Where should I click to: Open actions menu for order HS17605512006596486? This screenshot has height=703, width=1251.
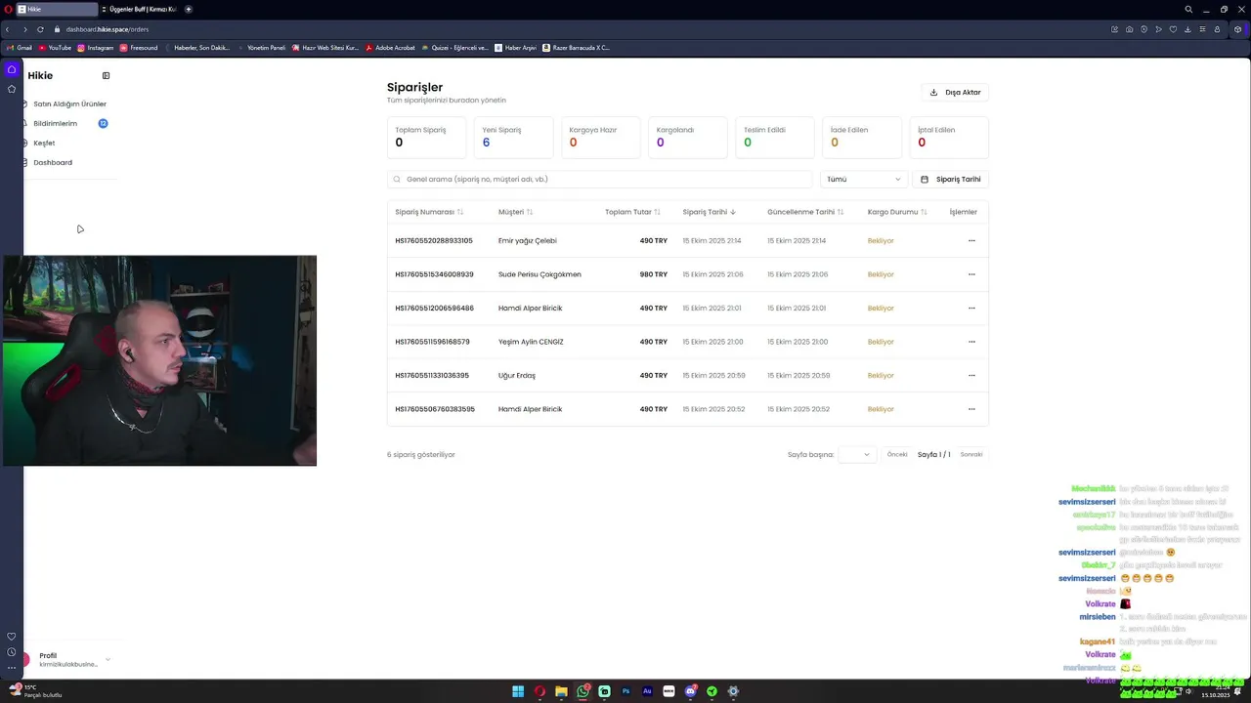(x=971, y=308)
